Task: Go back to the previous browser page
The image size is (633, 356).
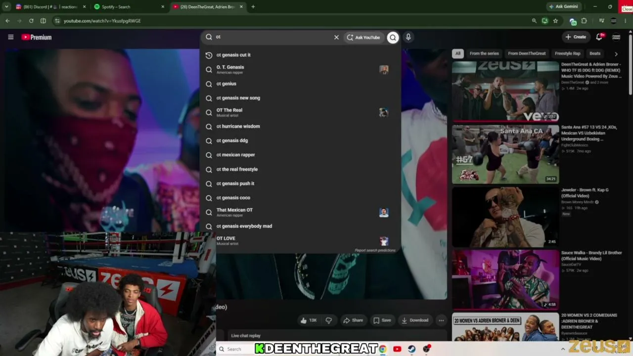Action: click(x=7, y=21)
